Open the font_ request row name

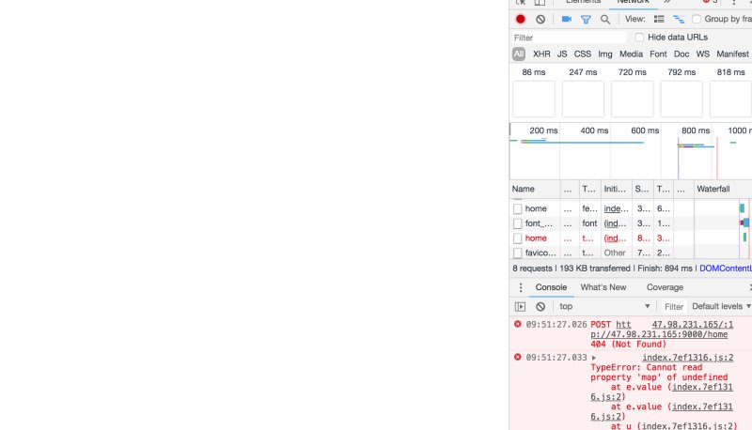point(539,223)
